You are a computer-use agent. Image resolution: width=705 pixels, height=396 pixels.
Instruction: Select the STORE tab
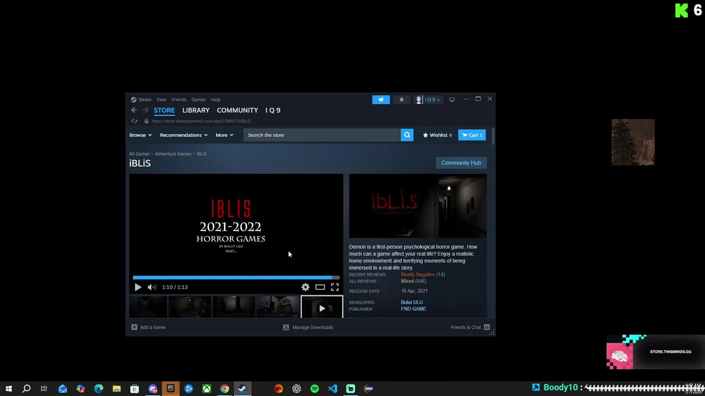coord(164,110)
